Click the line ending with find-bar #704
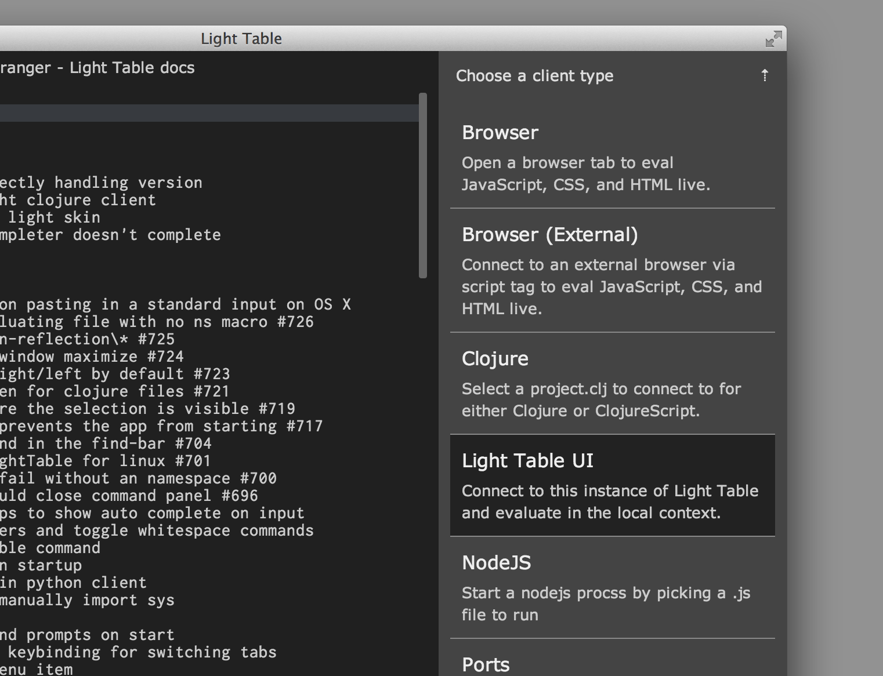The image size is (883, 676). point(106,444)
